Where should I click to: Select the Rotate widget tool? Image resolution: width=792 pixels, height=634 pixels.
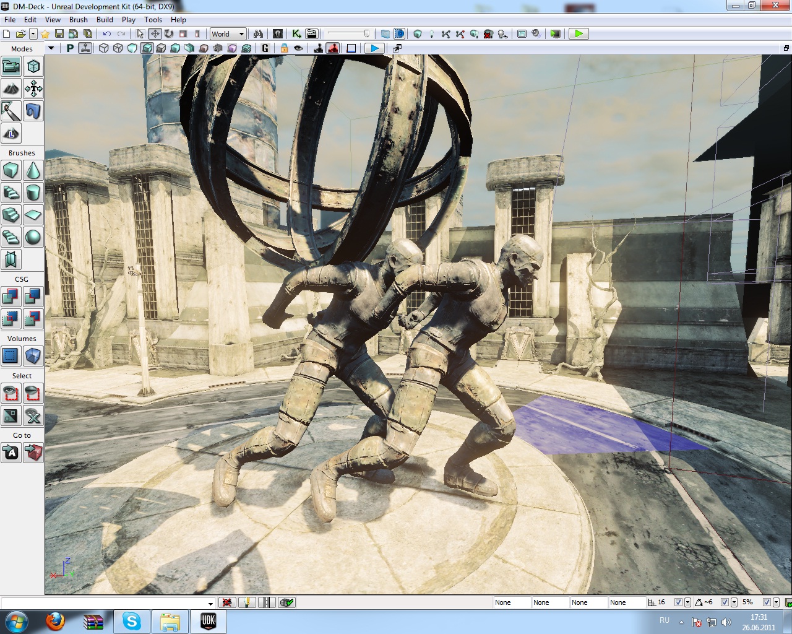point(169,34)
